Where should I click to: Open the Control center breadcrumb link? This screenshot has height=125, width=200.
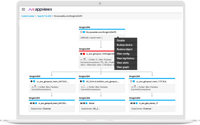pyautogui.click(x=28, y=16)
